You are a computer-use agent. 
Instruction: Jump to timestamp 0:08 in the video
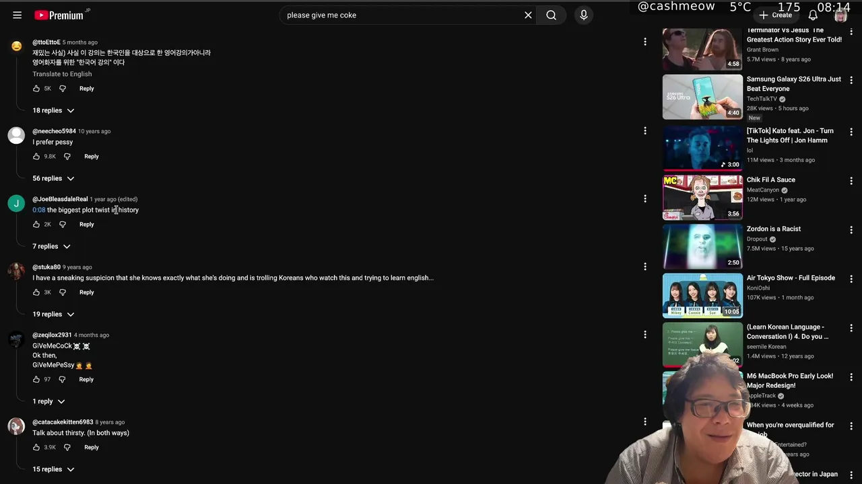39,210
